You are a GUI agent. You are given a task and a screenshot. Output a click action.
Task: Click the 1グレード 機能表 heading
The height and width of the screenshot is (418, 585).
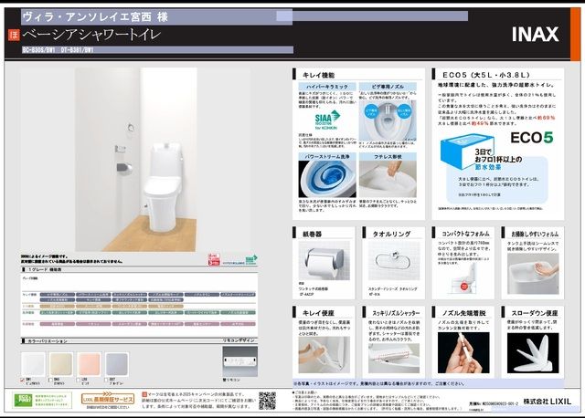(x=45, y=269)
